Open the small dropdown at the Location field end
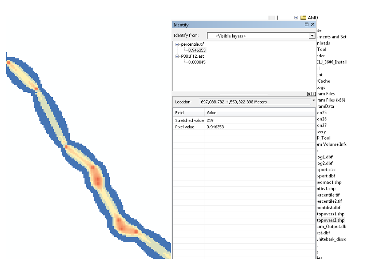366x264 pixels. [x=313, y=100]
